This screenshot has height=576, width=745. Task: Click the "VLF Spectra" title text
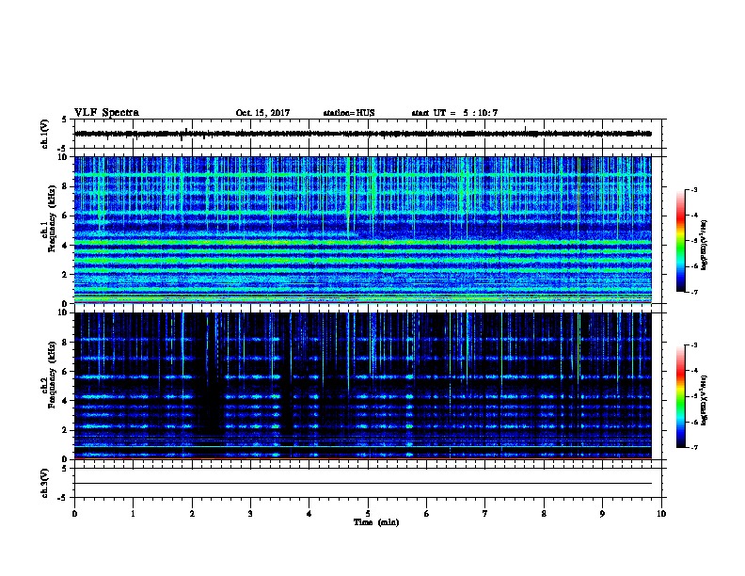tap(106, 113)
